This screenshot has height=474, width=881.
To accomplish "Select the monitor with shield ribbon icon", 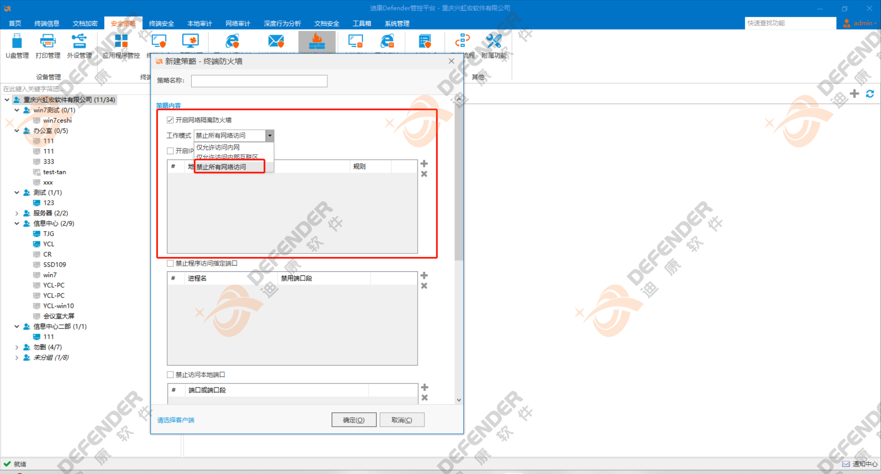I will [x=159, y=41].
